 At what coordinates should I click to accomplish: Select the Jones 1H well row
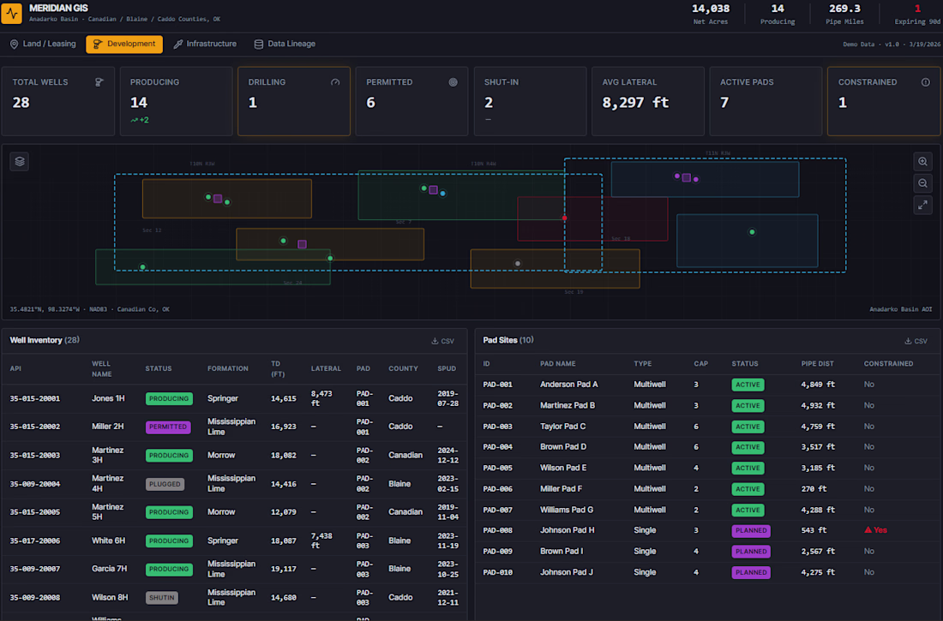pyautogui.click(x=110, y=398)
